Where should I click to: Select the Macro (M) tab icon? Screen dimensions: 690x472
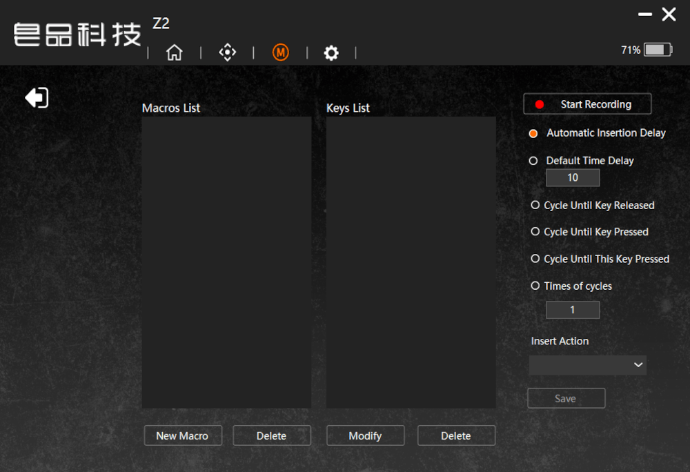click(280, 52)
